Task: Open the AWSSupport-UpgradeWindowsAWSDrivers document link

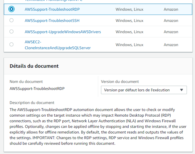Action: click(63, 32)
